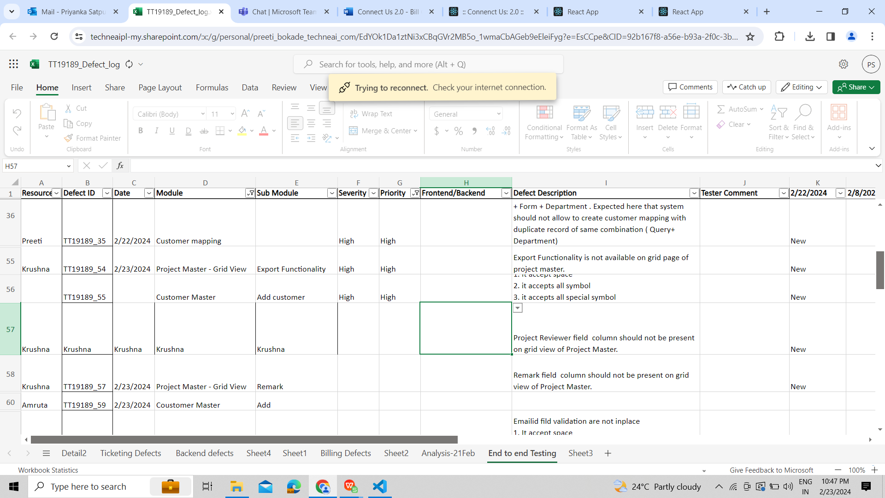Apply Percent Style format
This screenshot has height=498, width=885.
(x=458, y=131)
